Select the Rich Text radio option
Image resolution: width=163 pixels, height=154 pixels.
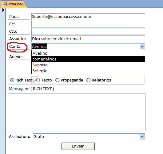12,80
